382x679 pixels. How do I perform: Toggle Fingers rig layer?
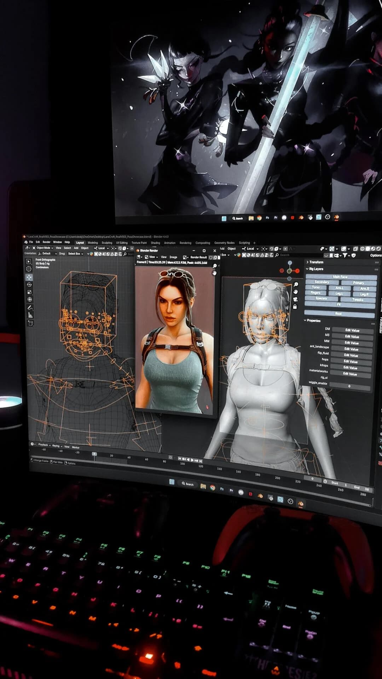click(x=316, y=293)
